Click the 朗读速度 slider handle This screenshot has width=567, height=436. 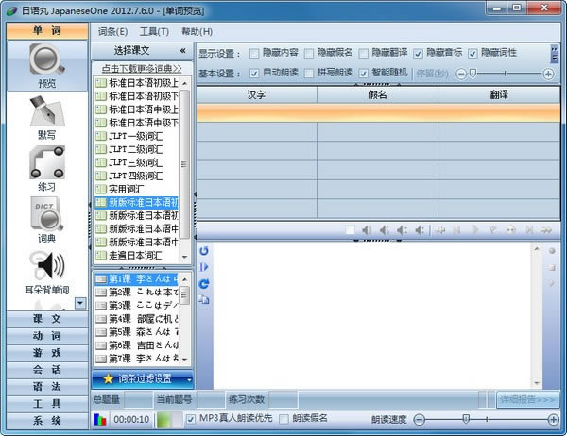tap(464, 418)
